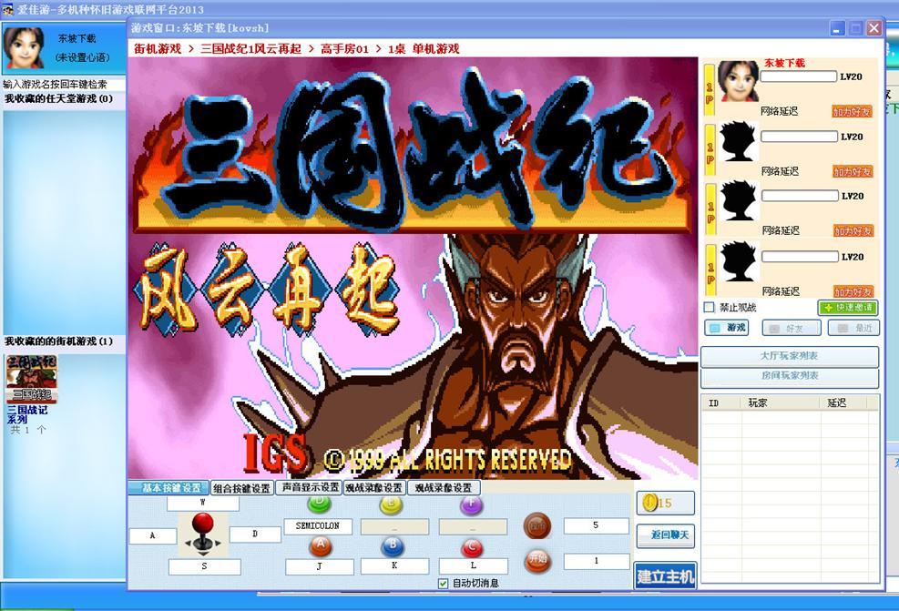Click 我收藏的任天堂游戏 (0) section header
This screenshot has width=899, height=611.
pyautogui.click(x=63, y=98)
